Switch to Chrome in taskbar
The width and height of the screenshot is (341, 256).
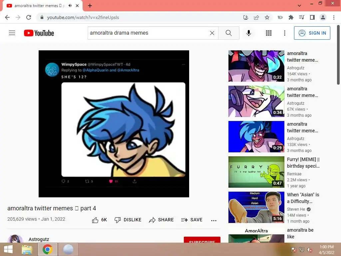(x=48, y=249)
